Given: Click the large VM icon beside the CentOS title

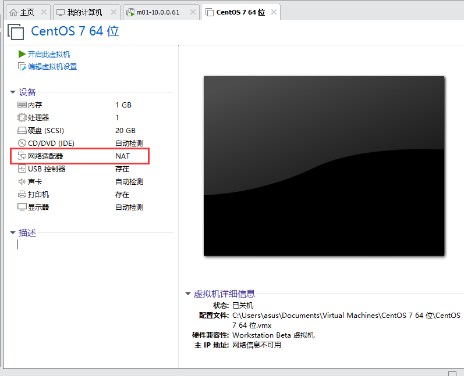Looking at the screenshot, I should tap(15, 31).
